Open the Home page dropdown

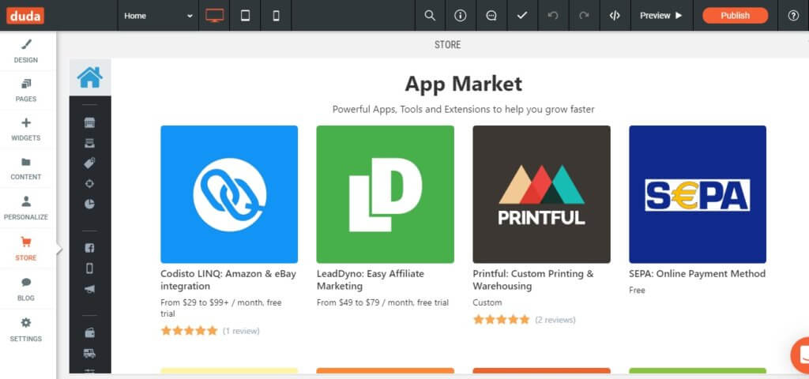tap(158, 15)
